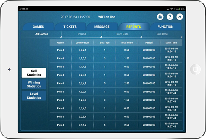
Task: Open Level Statistics report
Action: [x=34, y=96]
